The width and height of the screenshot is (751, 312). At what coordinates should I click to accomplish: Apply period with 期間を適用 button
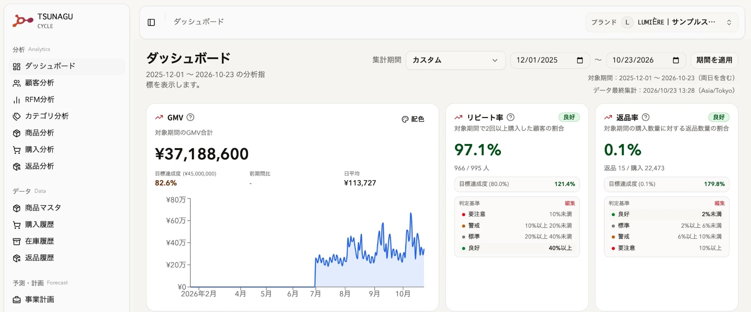tap(714, 60)
